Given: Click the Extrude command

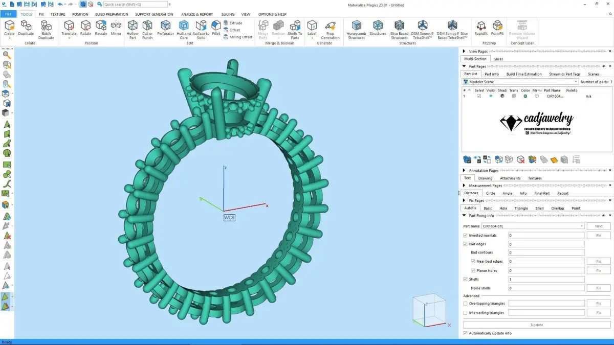Looking at the screenshot, I should [x=233, y=23].
